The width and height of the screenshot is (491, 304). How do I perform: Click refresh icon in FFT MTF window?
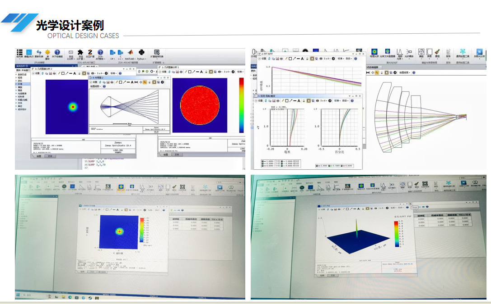tap(269, 59)
